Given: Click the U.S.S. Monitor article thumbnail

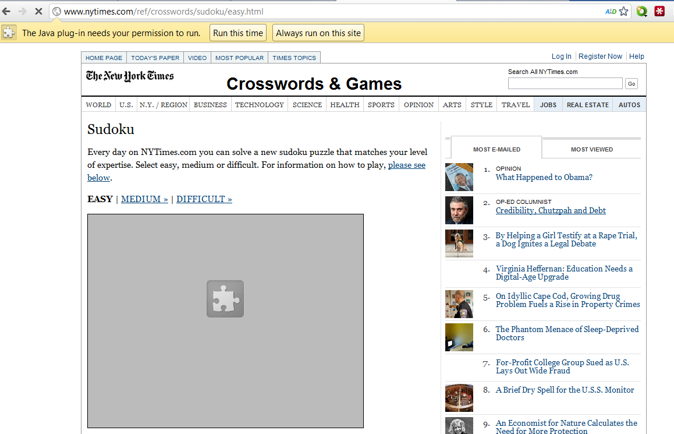Looking at the screenshot, I should pos(459,398).
